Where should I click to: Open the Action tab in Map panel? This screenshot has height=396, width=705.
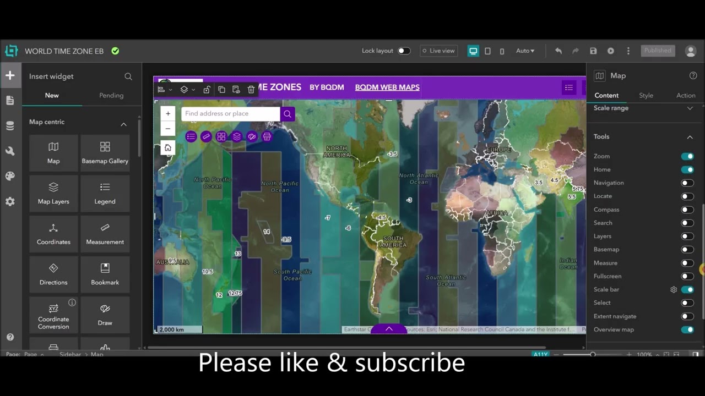pos(686,95)
